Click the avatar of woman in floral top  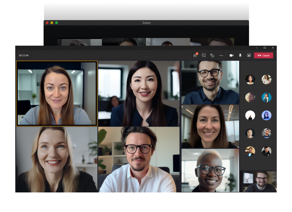[266, 80]
